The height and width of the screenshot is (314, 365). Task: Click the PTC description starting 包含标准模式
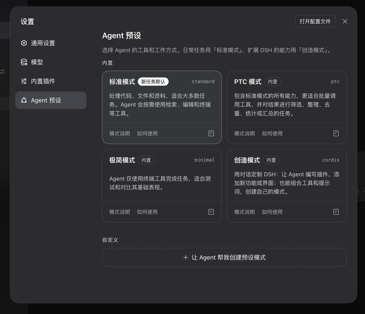click(285, 104)
